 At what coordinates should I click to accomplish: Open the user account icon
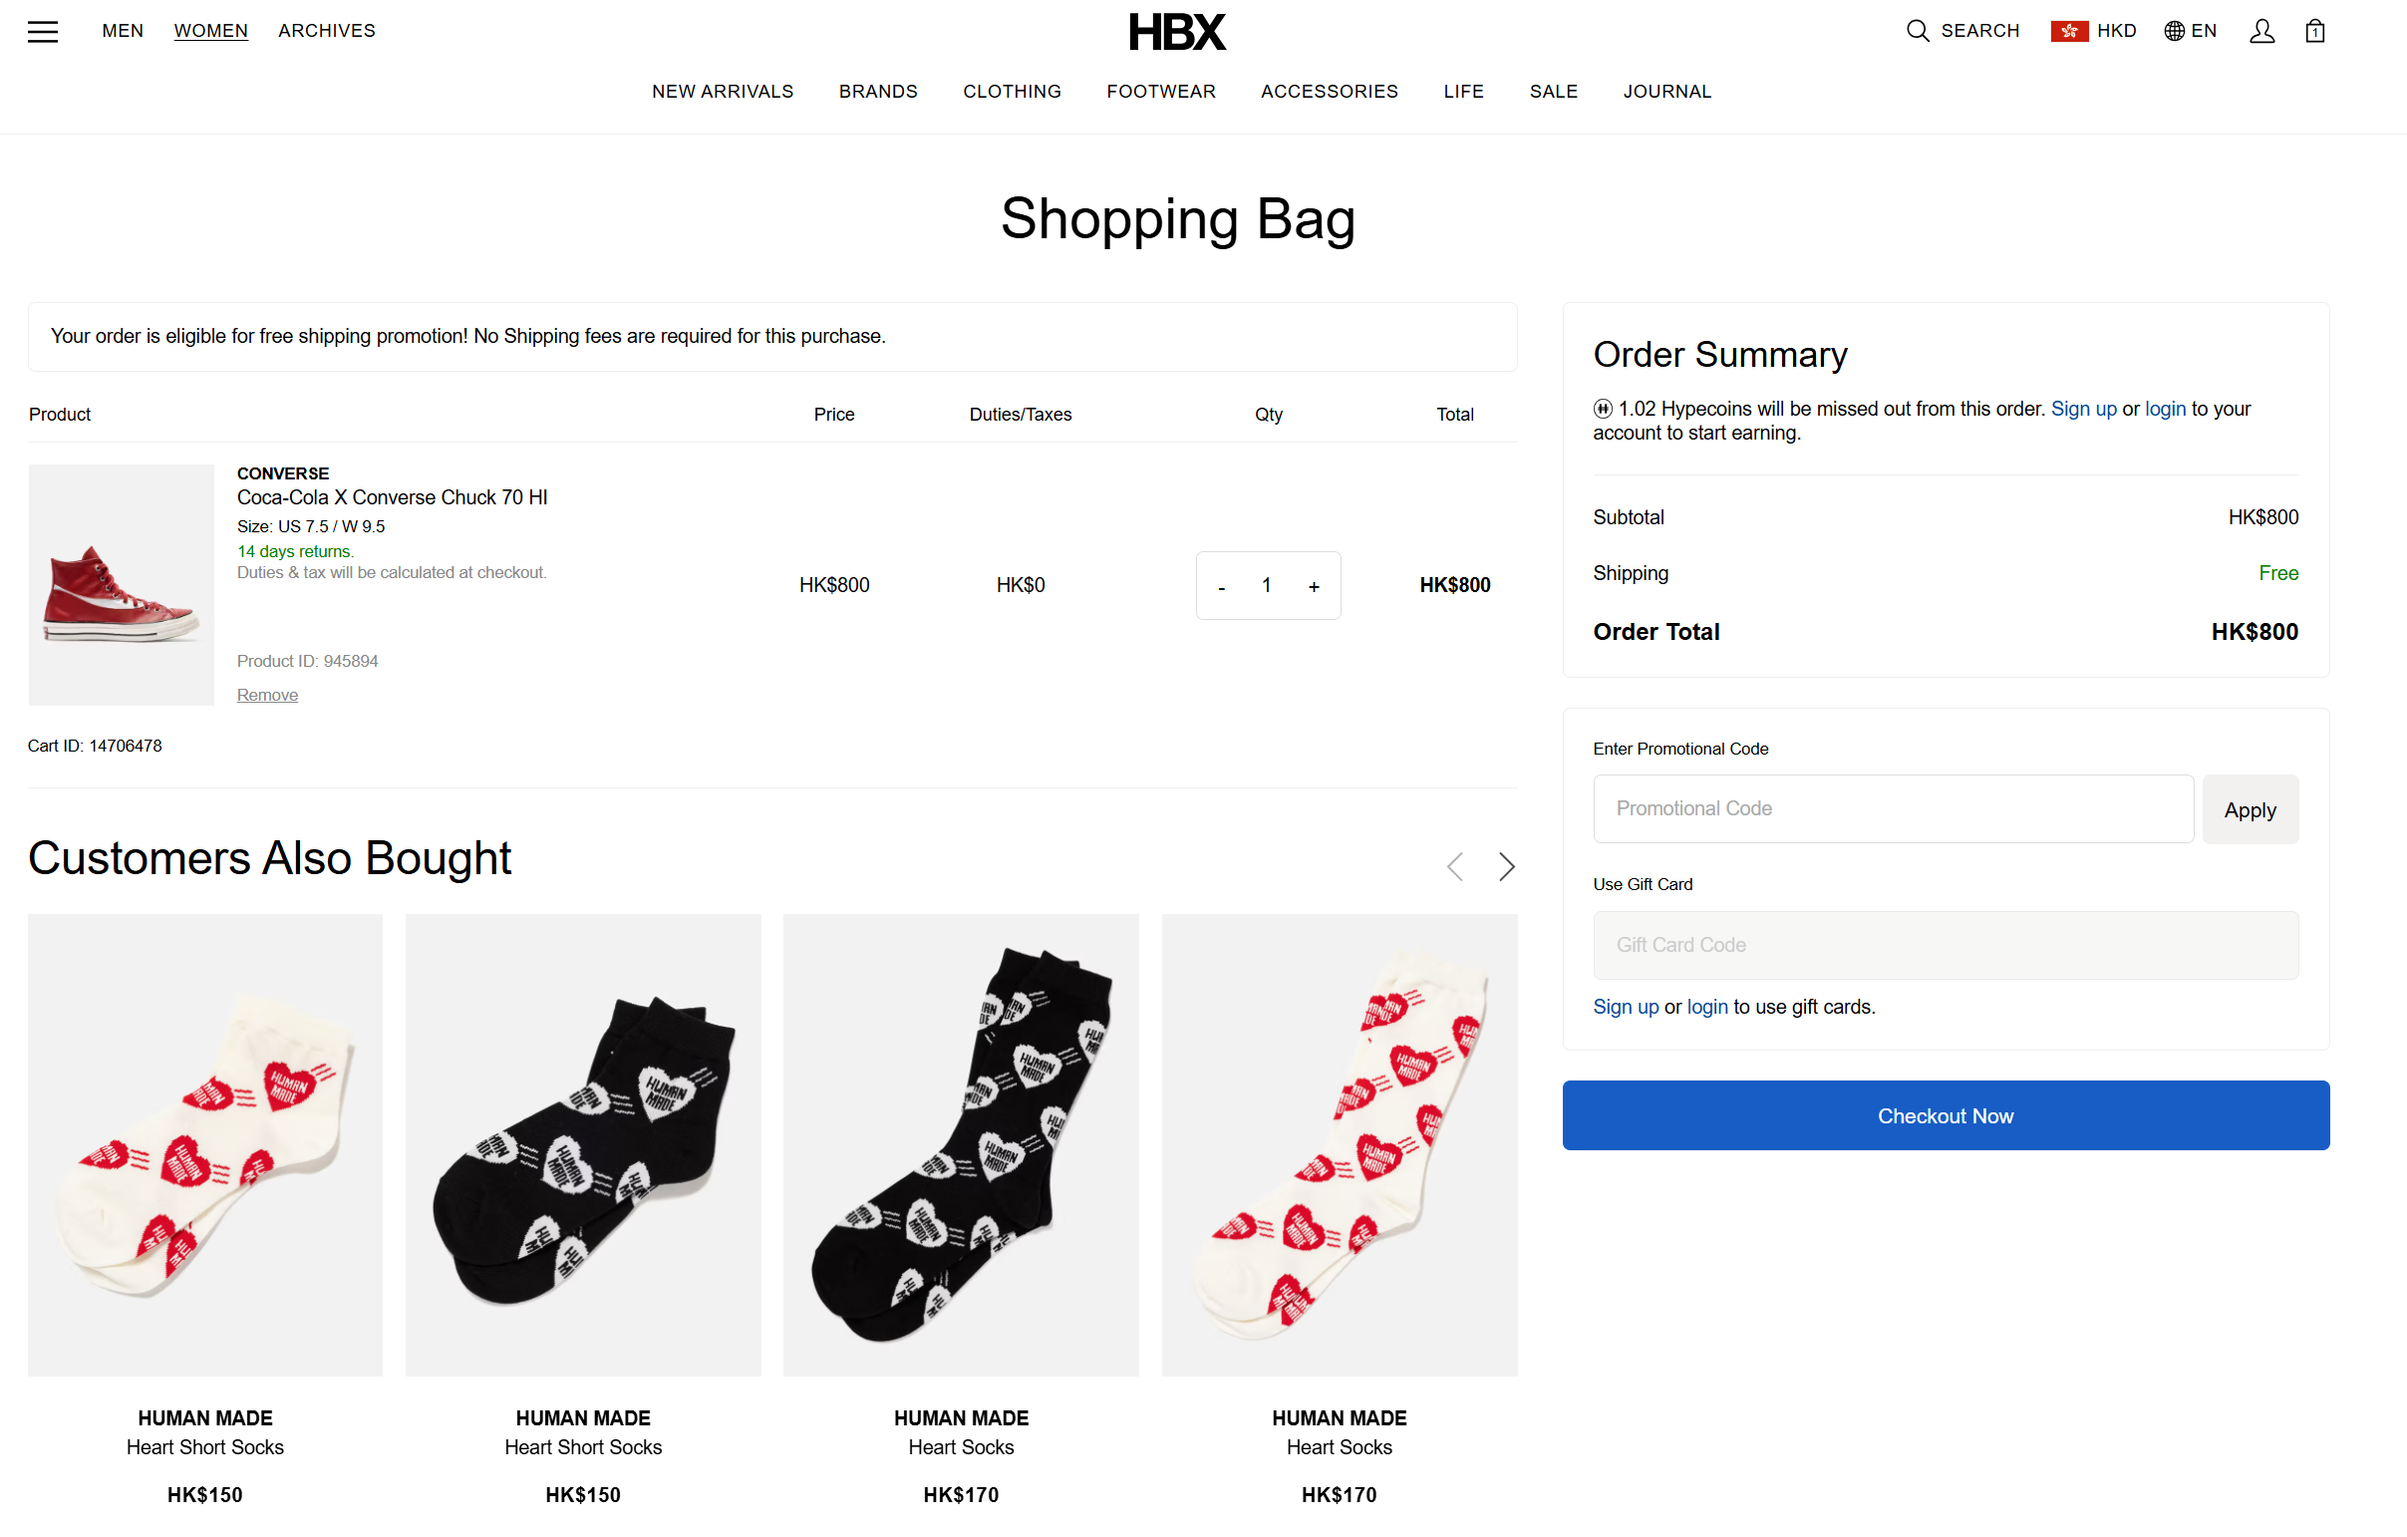point(2261,31)
